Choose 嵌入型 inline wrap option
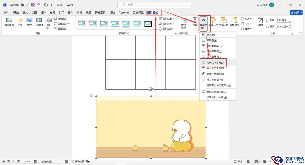Screen dimensions: 305x165 click(218, 35)
